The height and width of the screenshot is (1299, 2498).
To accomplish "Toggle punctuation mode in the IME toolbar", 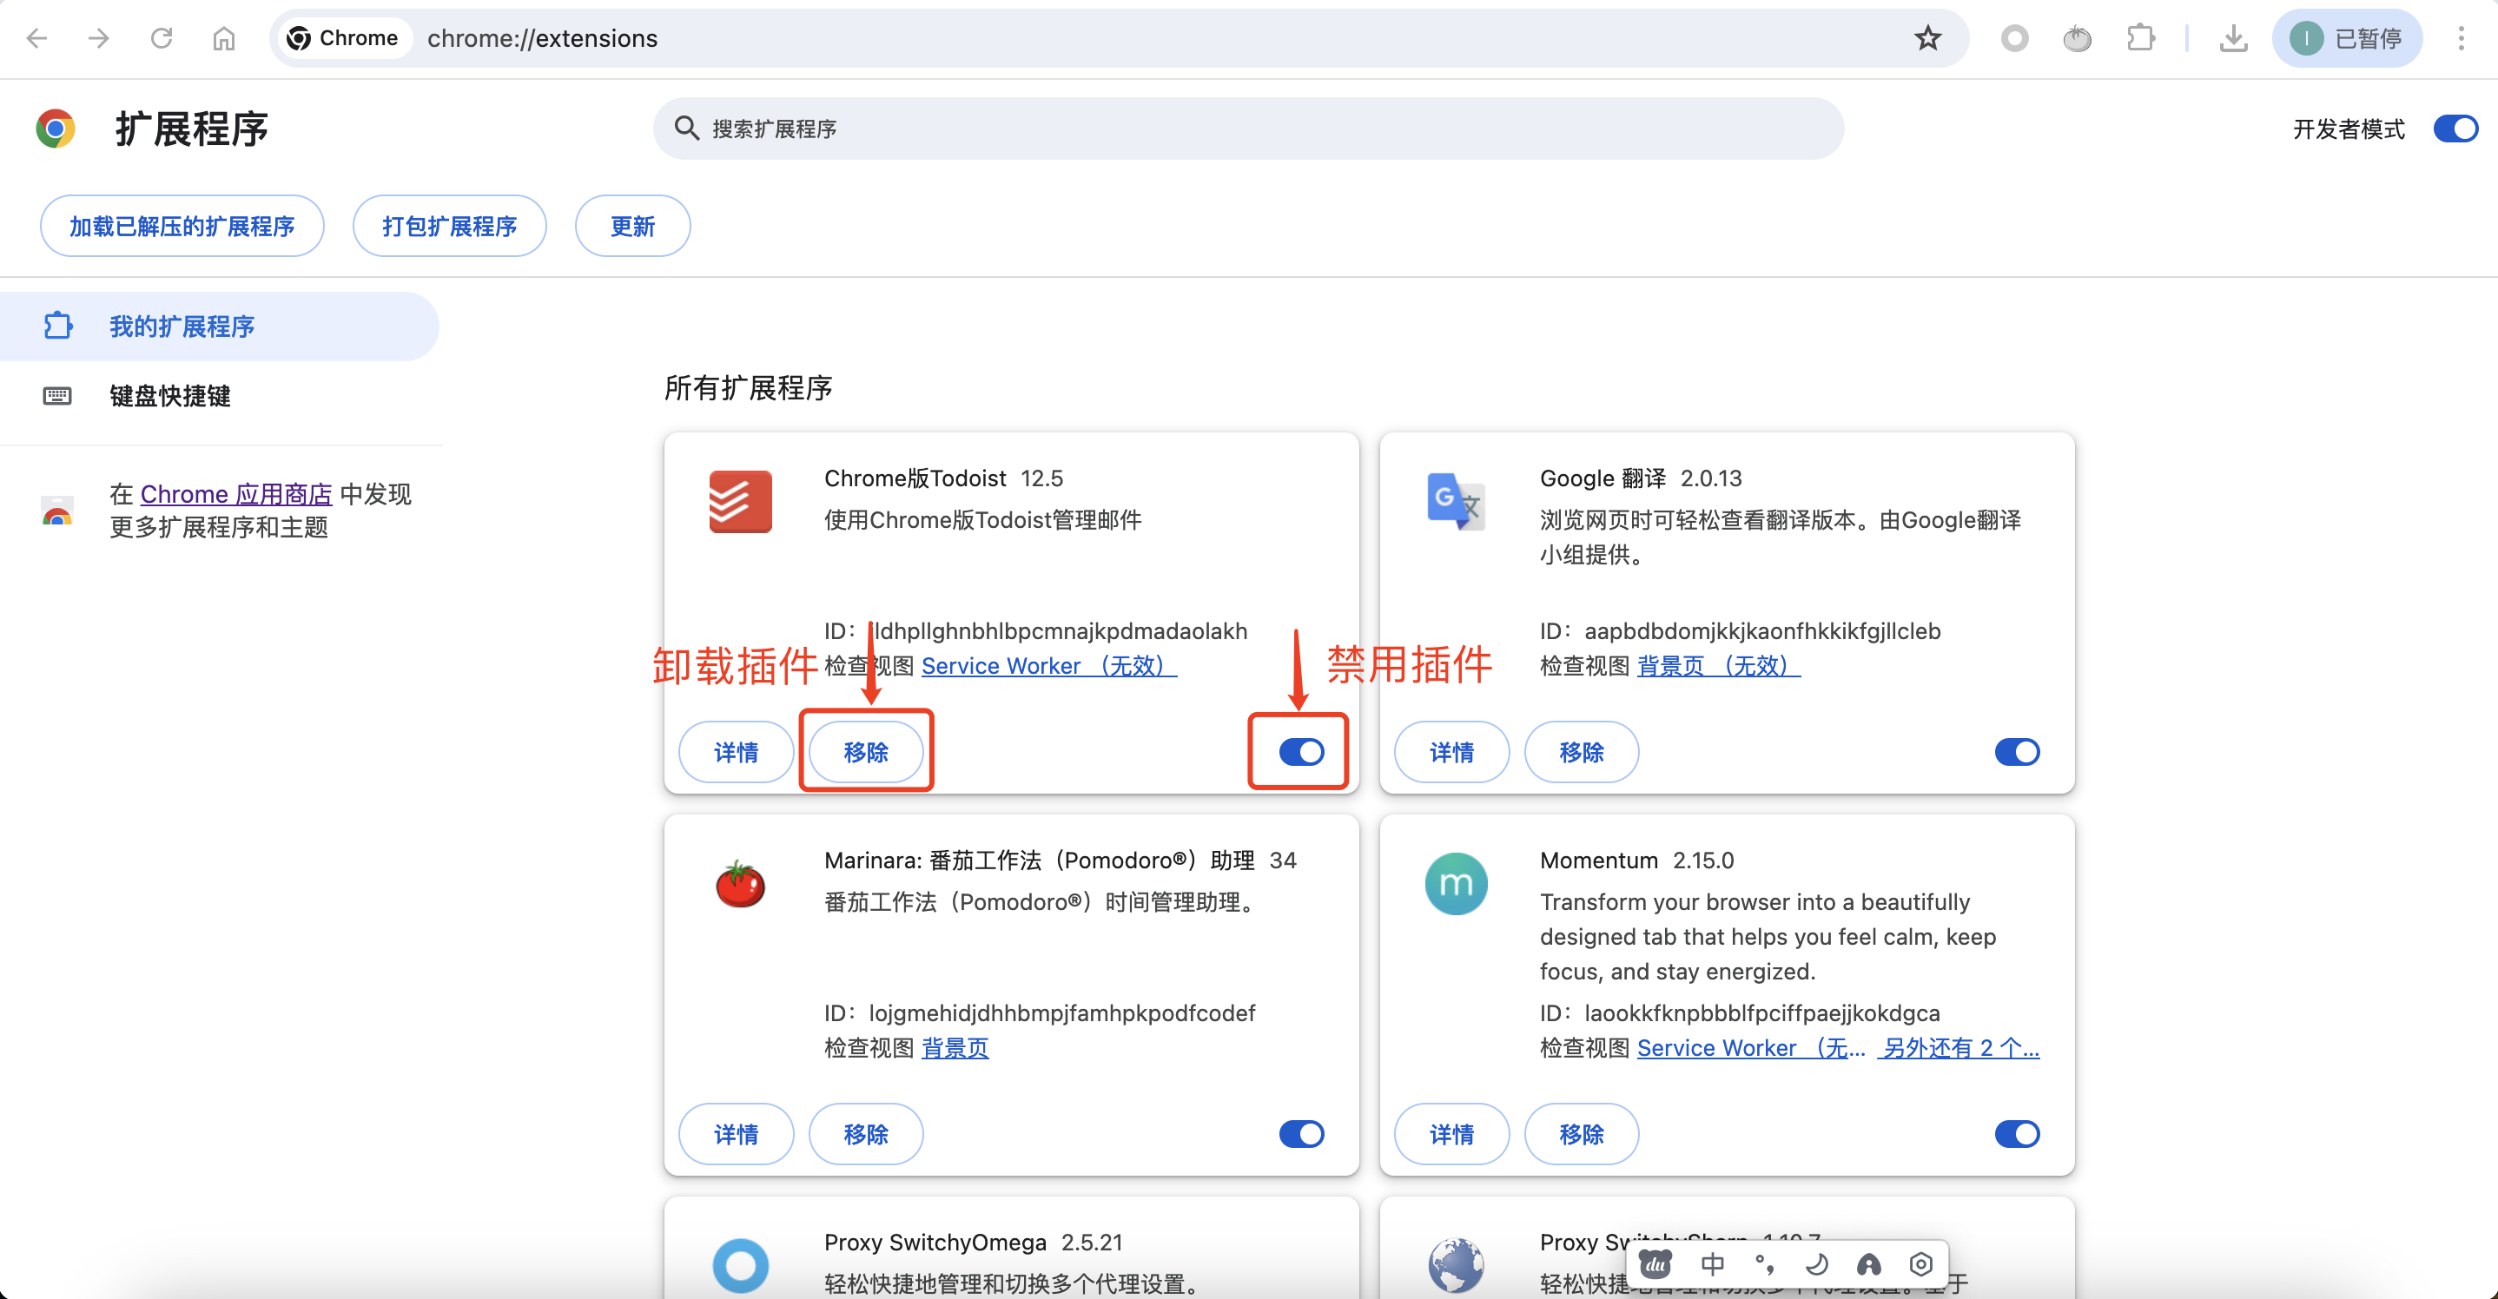I will [1765, 1264].
